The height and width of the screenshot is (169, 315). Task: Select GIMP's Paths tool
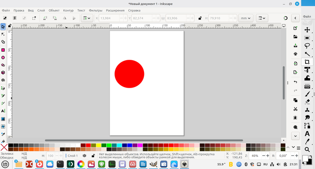pos(307,126)
